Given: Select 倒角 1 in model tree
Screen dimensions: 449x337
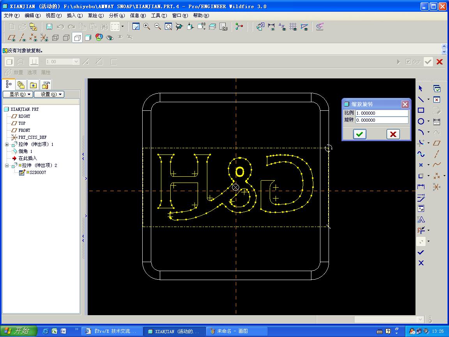Looking at the screenshot, I should (22, 151).
